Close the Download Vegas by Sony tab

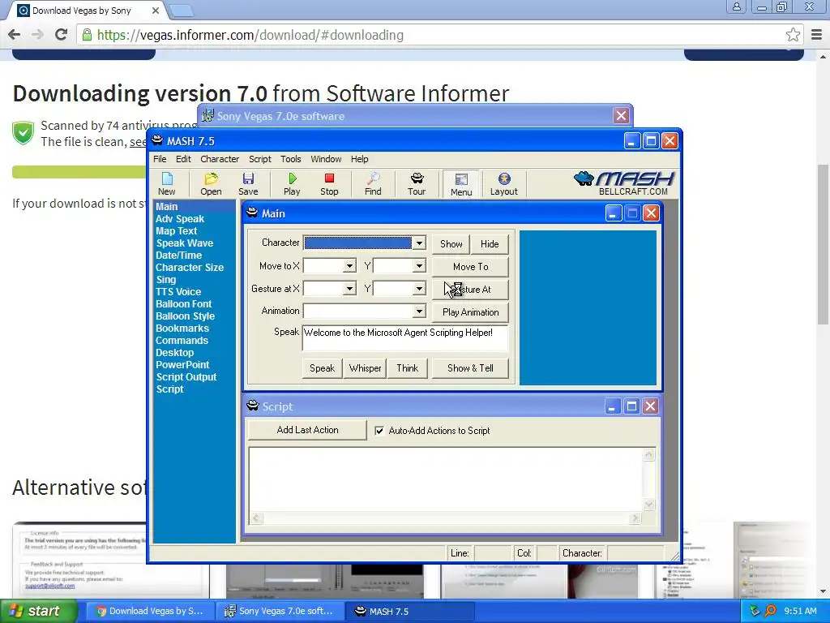(155, 11)
